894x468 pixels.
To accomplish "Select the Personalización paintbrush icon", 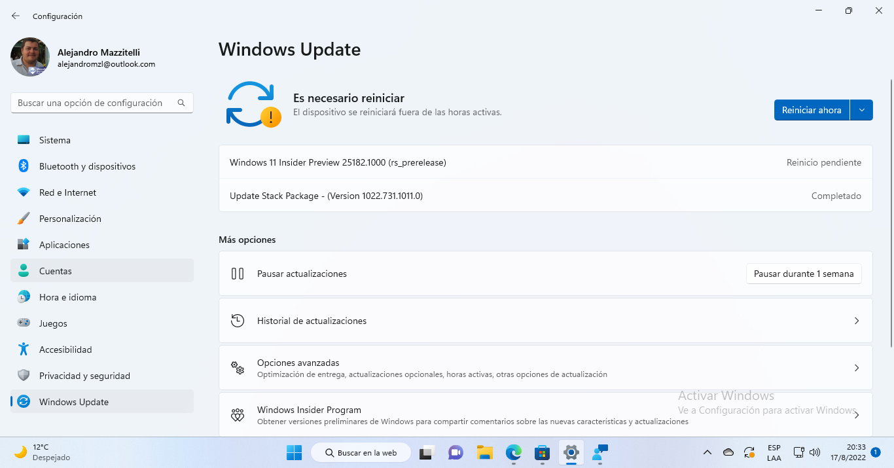I will tap(24, 219).
